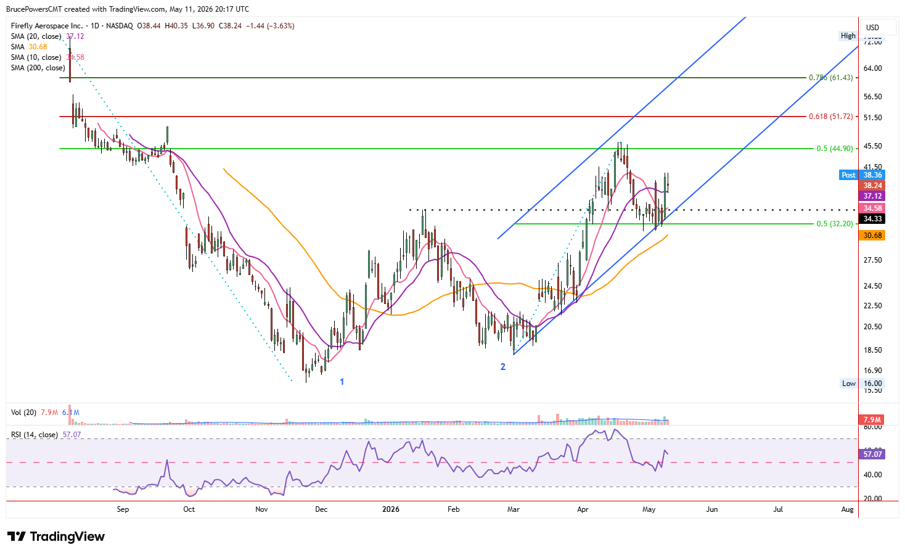Click the Aug label on the time axis
This screenshot has width=905, height=555.
pyautogui.click(x=848, y=509)
